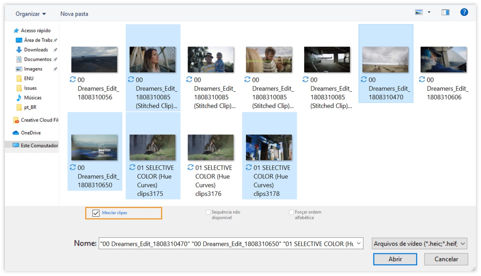The width and height of the screenshot is (481, 276).
Task: Open the pt_BR folder in sidebar
Action: pyautogui.click(x=30, y=107)
